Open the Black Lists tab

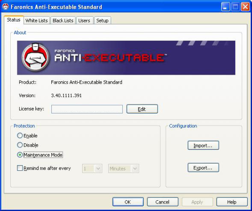pos(63,21)
